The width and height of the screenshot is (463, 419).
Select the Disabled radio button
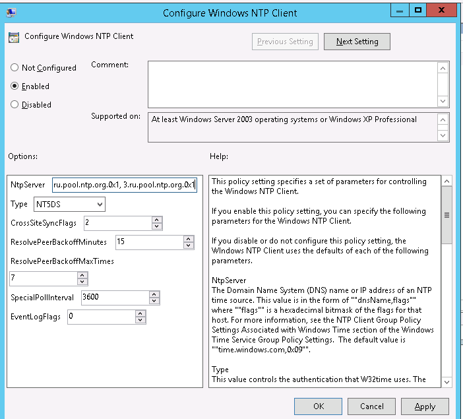pyautogui.click(x=15, y=104)
